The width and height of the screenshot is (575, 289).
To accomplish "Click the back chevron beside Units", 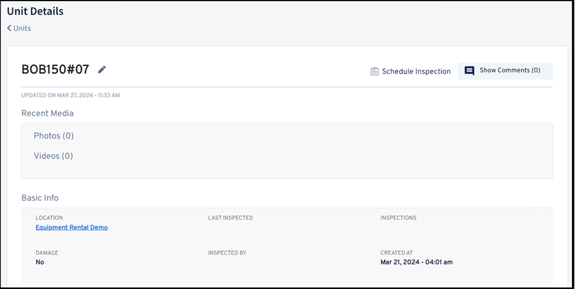I will [9, 28].
